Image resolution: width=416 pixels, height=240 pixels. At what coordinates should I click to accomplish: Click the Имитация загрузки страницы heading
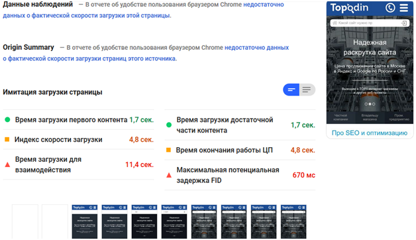click(x=52, y=92)
